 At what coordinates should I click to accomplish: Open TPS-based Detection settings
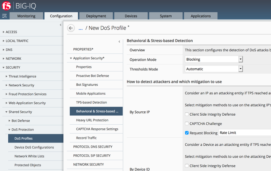(x=91, y=102)
